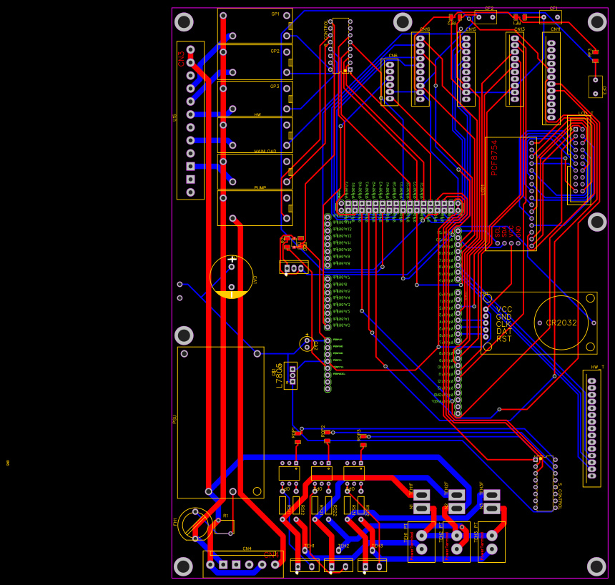
Task: Select the GP1 relay footprint
Action: coord(254,25)
